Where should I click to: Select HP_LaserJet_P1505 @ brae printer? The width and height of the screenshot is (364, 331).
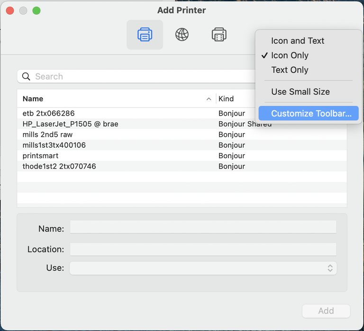pos(70,124)
